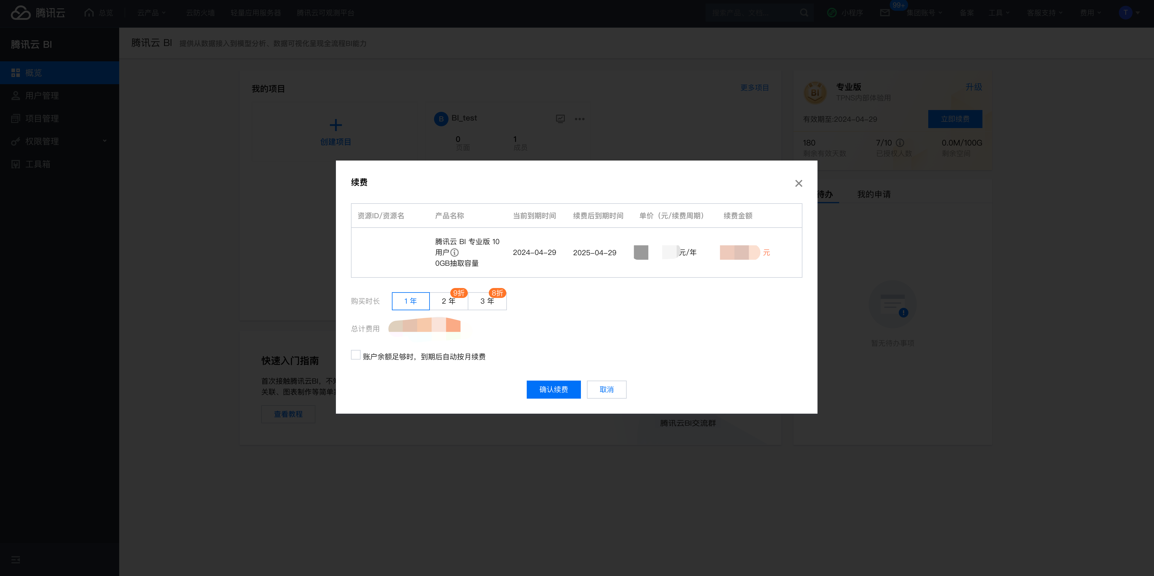This screenshot has height=576, width=1154.
Task: Click the info icon next to 7/10
Action: [900, 143]
